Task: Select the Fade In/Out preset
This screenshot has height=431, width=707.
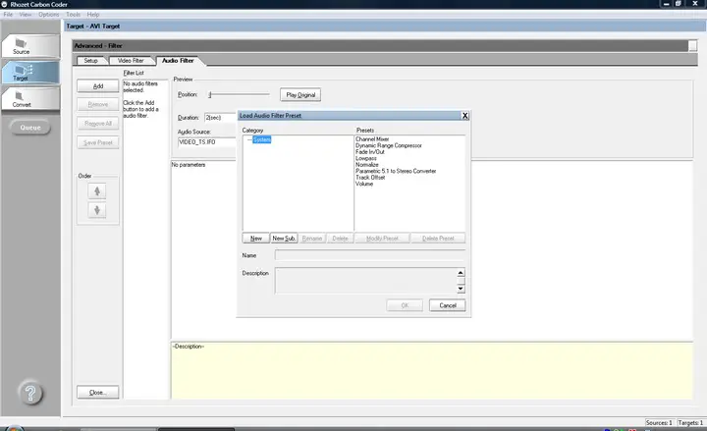Action: pos(370,152)
